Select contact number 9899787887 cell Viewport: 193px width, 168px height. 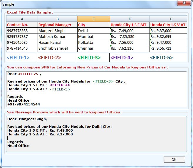(x=22, y=36)
